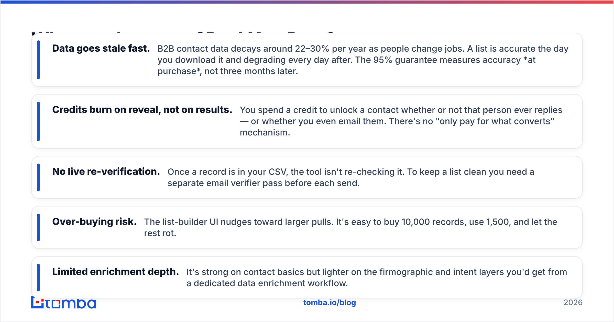Click the 'You spend a credit' description text
The height and width of the screenshot is (322, 614).
coord(401,121)
